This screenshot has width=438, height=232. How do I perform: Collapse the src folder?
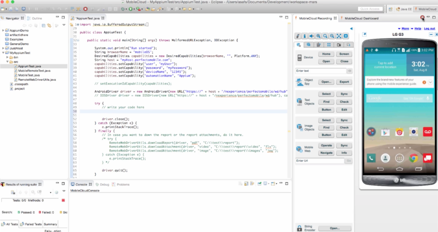click(8, 62)
